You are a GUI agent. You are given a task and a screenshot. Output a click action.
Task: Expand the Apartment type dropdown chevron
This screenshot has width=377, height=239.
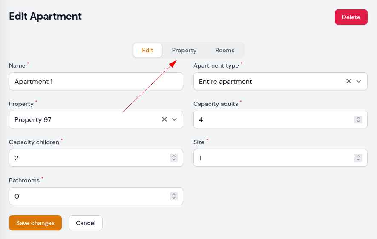point(359,81)
